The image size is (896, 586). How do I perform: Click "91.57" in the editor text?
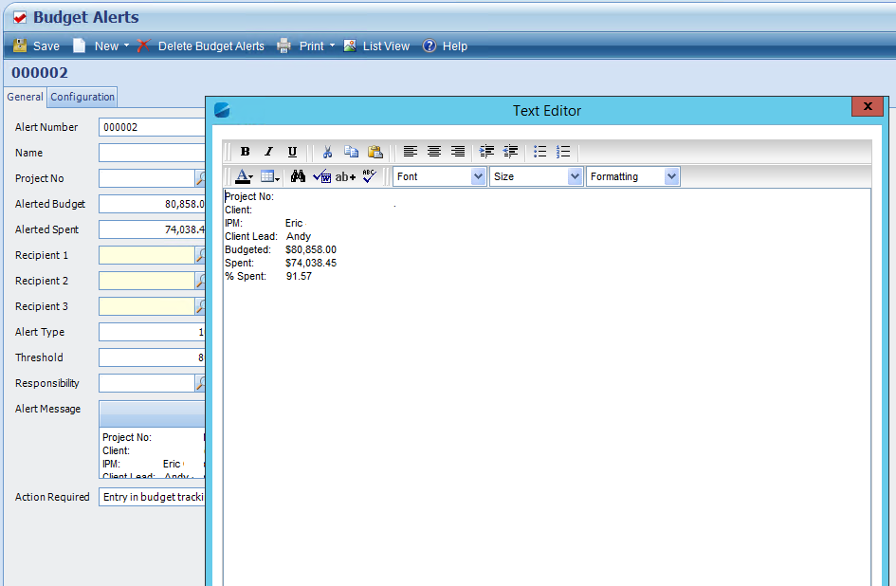click(299, 276)
